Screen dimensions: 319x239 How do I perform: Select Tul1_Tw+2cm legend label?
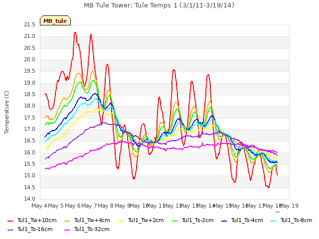pos(146,220)
